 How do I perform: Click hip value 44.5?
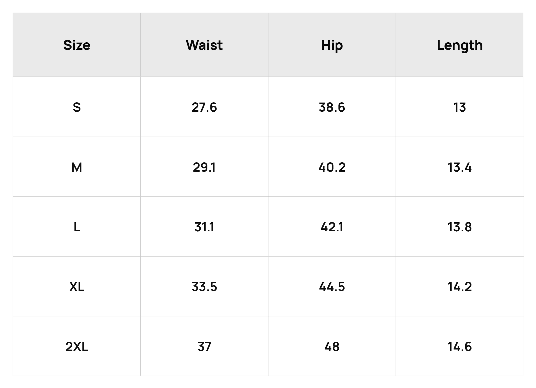coord(332,287)
